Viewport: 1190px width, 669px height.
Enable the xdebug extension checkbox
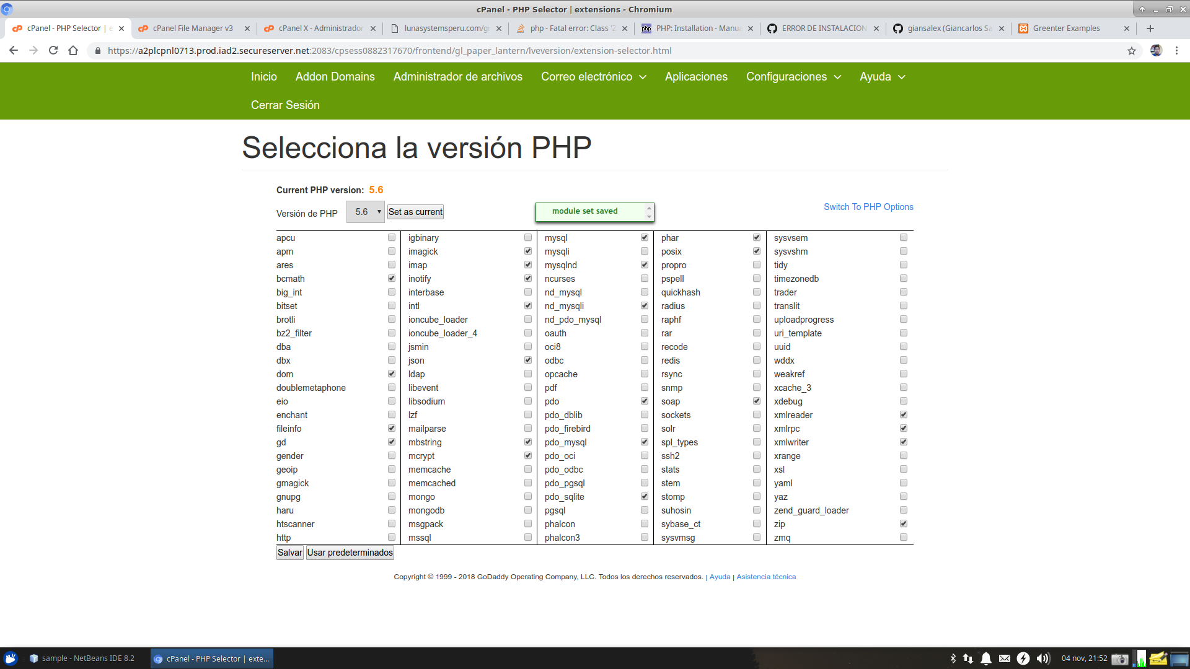tap(904, 401)
